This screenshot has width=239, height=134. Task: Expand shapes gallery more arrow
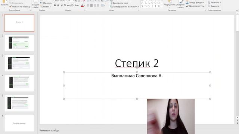(x=162, y=6)
